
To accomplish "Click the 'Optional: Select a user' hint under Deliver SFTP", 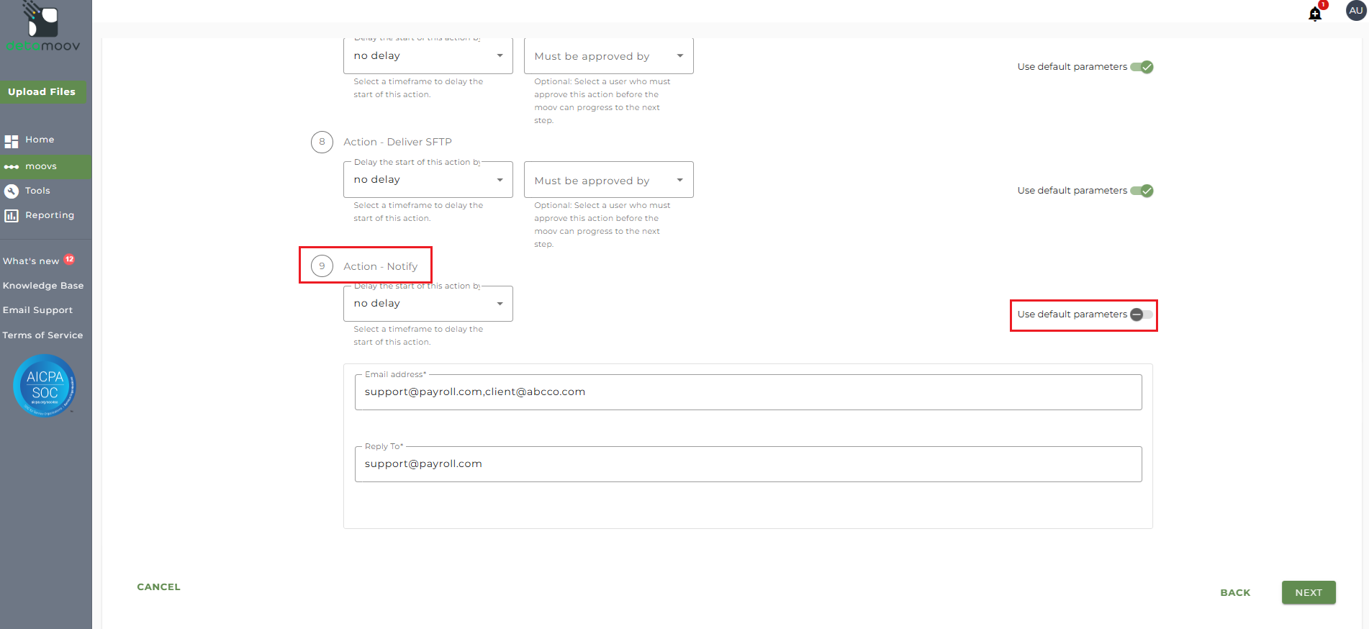I will pyautogui.click(x=602, y=225).
